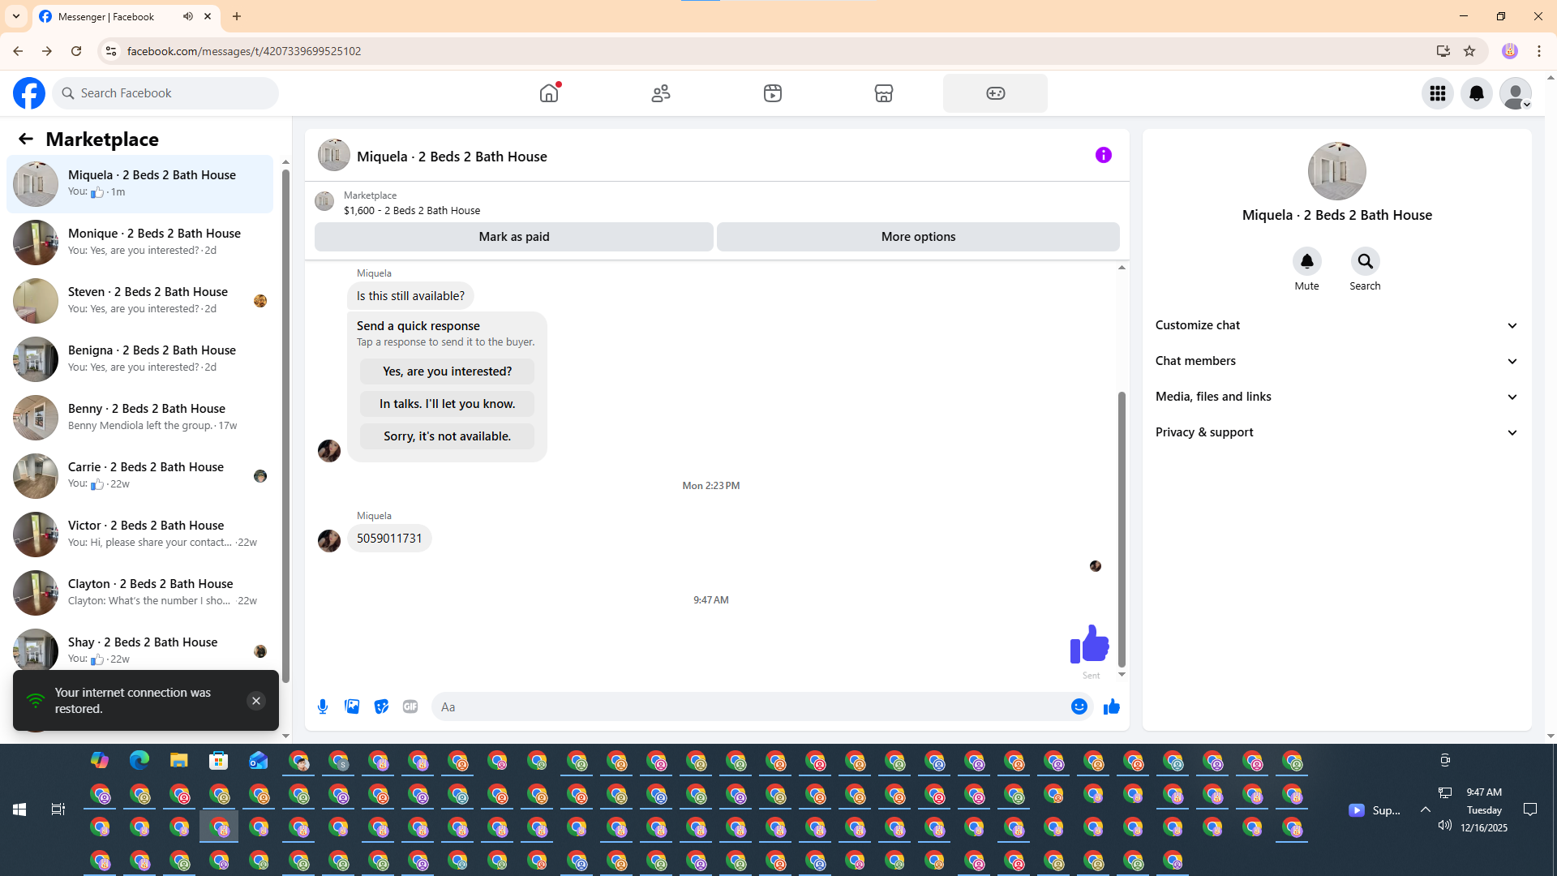Open a new browser tab
Screen dimensions: 1557x876
point(237,16)
